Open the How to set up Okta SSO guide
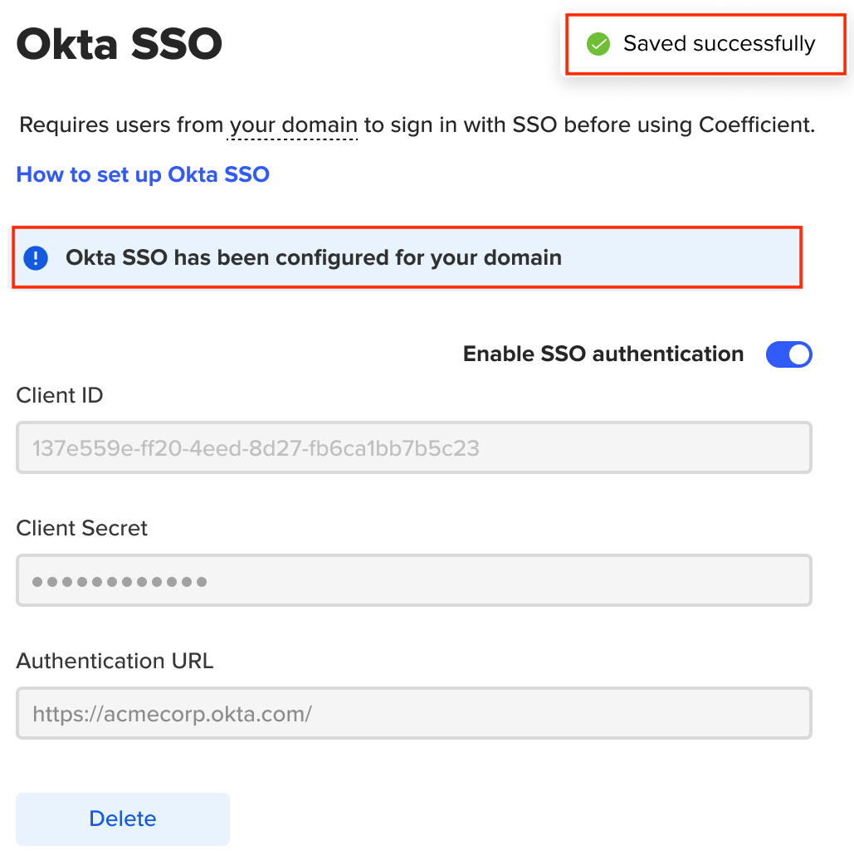 pos(142,174)
